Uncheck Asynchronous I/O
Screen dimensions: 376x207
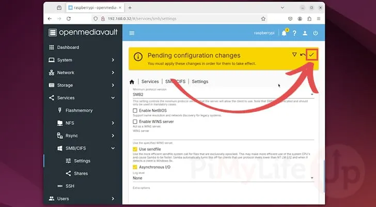[x=135, y=167]
